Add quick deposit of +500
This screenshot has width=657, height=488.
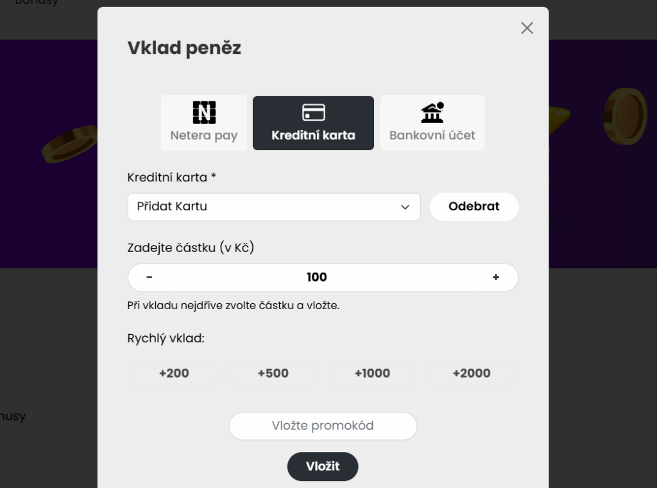[x=273, y=373]
